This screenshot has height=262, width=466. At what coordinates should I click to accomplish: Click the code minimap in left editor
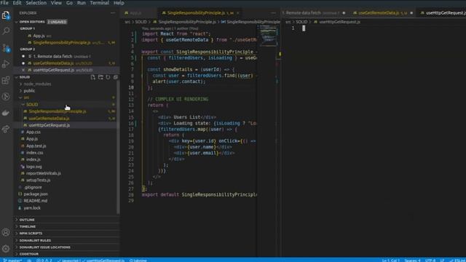click(x=269, y=36)
